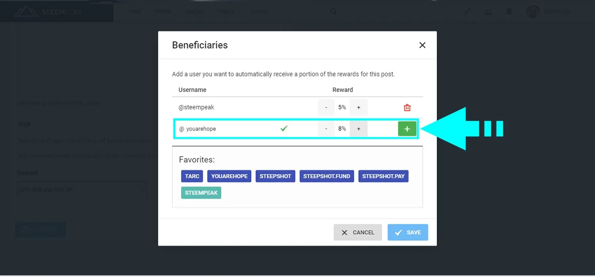Cancel the beneficiaries changes
The height and width of the screenshot is (277, 595).
click(358, 232)
